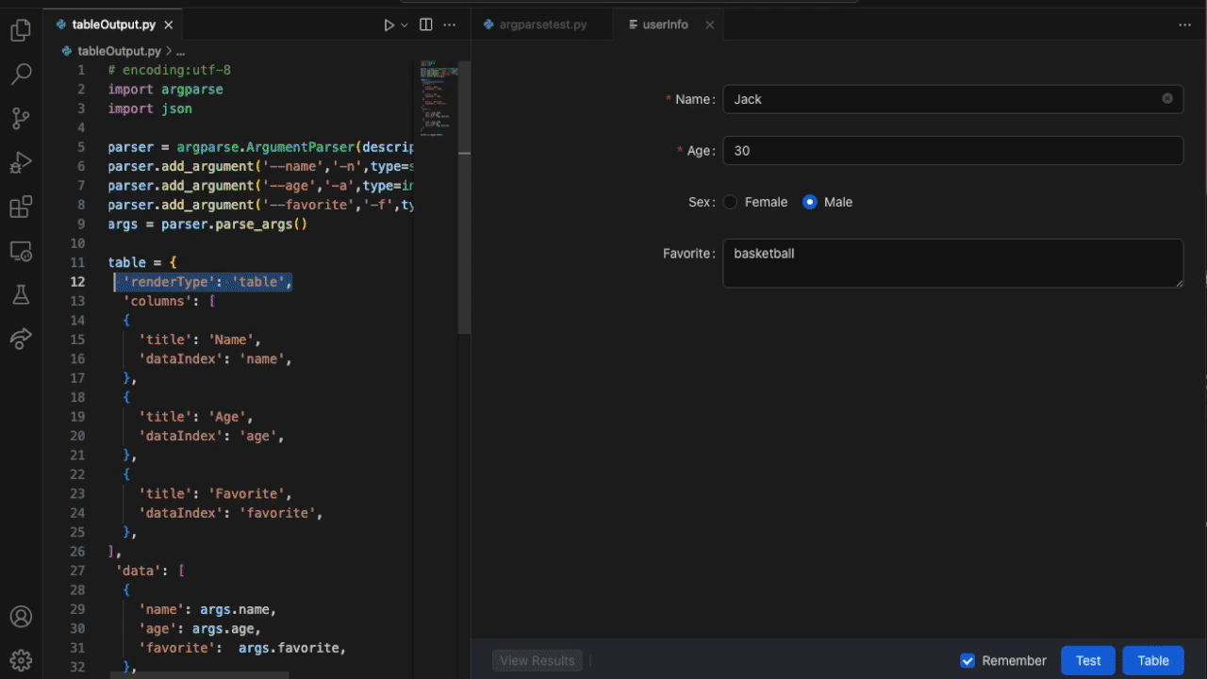Click the 'name': args.name code line
This screenshot has height=679, width=1207.
coord(207,609)
